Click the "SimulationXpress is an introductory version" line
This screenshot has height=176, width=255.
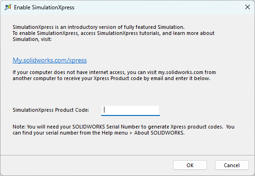pos(98,27)
